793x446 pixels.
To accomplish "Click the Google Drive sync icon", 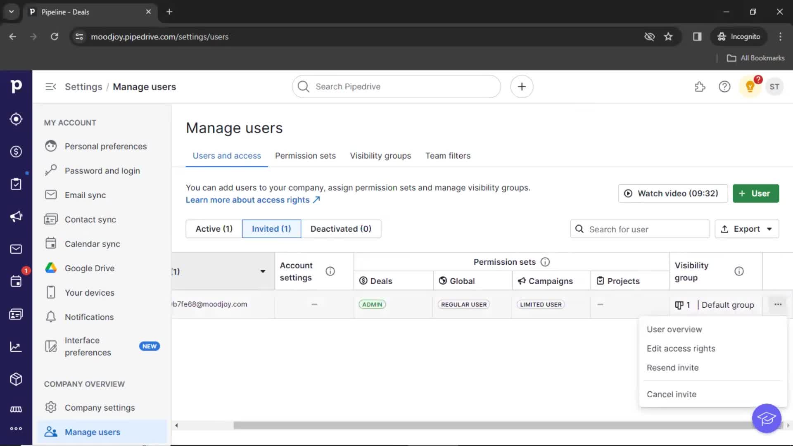I will pos(50,268).
